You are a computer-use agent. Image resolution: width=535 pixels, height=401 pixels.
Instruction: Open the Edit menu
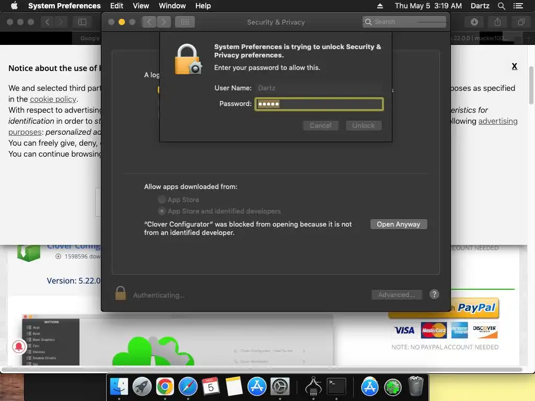(x=117, y=6)
